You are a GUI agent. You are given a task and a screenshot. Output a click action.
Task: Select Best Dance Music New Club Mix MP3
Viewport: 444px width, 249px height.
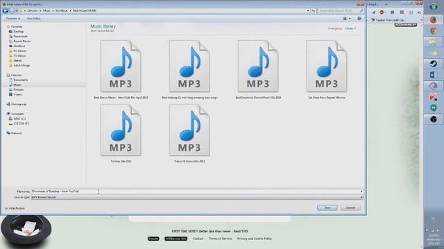121,69
